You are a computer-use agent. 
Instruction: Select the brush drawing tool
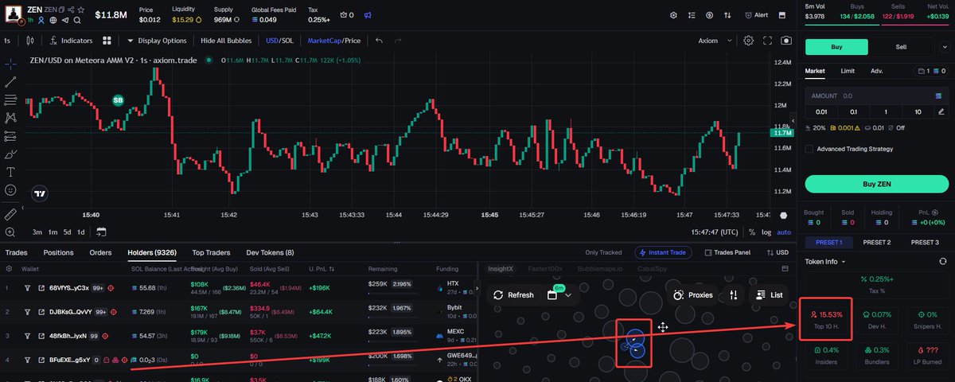click(10, 154)
